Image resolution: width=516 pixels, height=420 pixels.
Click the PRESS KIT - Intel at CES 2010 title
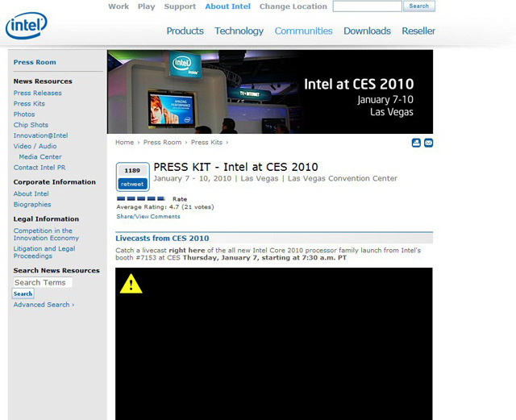235,167
